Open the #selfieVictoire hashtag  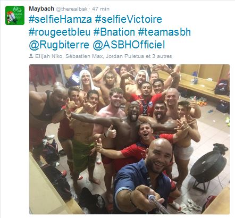click(x=129, y=19)
